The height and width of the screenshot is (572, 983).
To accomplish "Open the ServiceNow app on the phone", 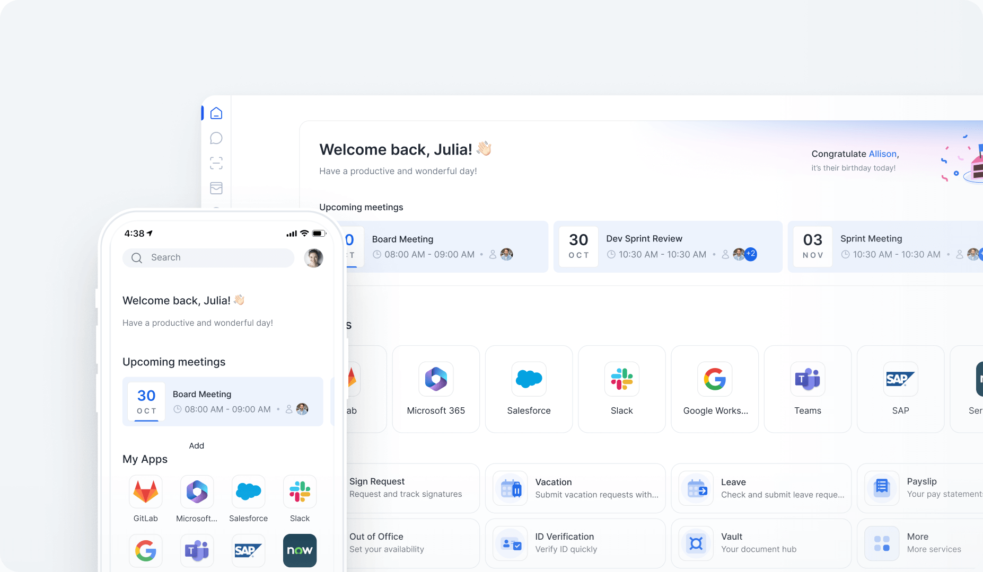I will (x=300, y=551).
